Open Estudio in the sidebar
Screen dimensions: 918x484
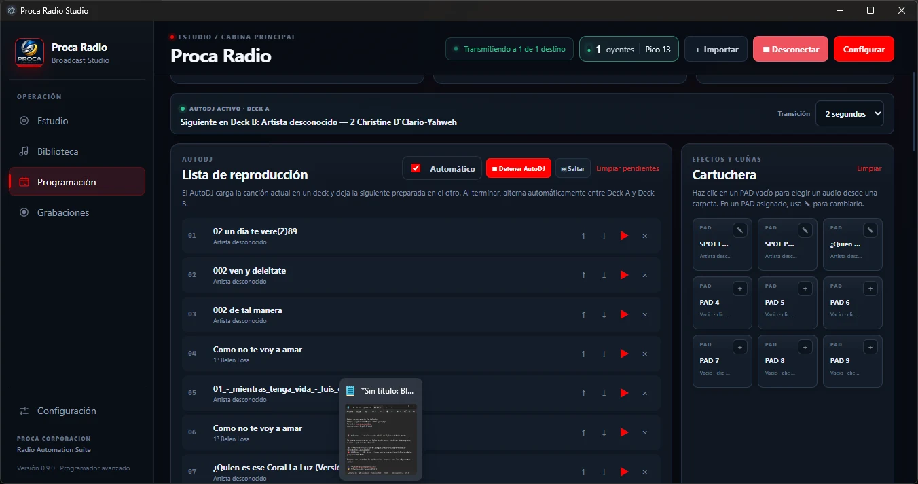pyautogui.click(x=77, y=121)
